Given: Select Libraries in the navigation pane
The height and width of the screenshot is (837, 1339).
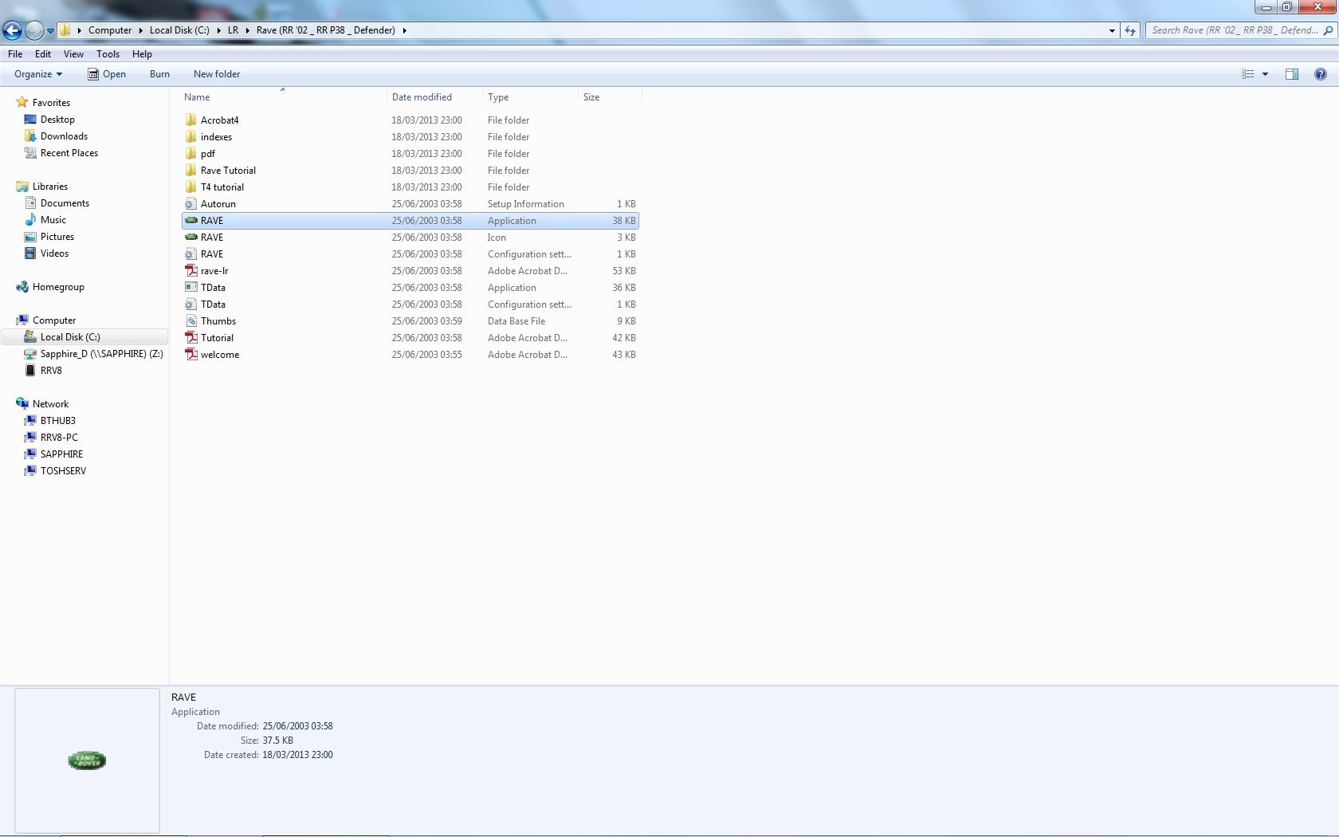Looking at the screenshot, I should 49,187.
